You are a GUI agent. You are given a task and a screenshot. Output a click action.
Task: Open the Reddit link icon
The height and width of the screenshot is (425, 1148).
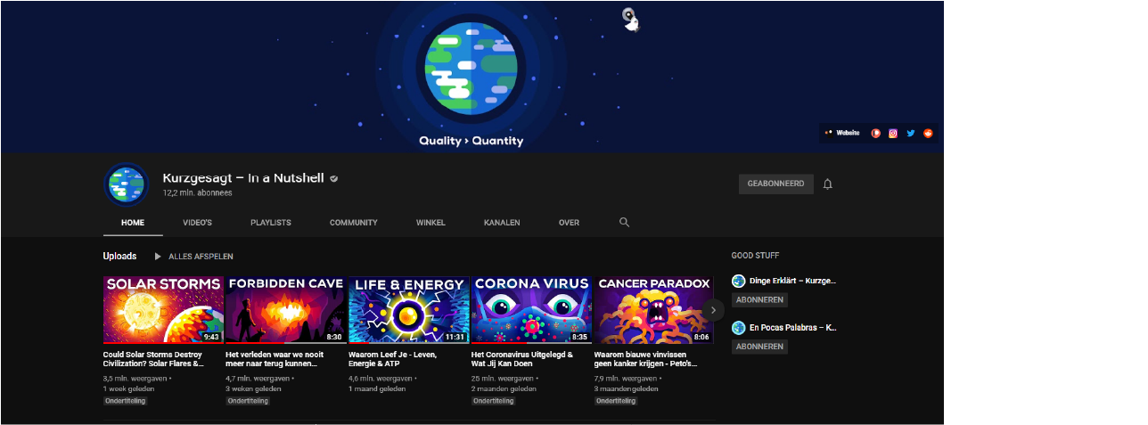click(928, 133)
